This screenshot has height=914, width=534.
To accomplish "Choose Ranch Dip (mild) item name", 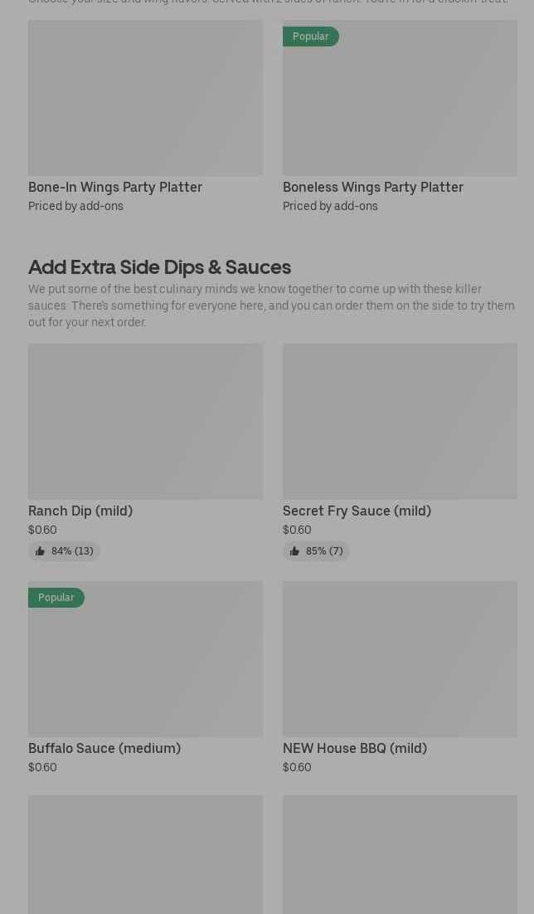I will coord(80,511).
